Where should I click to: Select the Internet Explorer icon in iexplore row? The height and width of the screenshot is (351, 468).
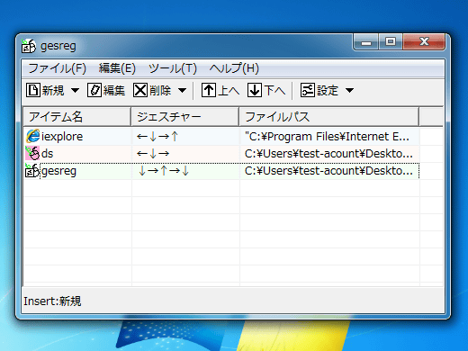pyautogui.click(x=32, y=136)
